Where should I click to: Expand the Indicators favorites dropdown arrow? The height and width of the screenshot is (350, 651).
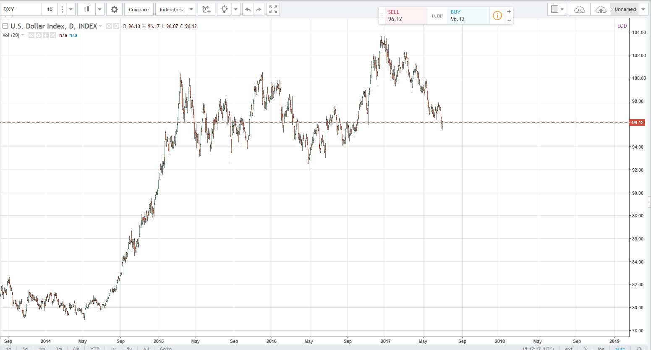pos(191,9)
